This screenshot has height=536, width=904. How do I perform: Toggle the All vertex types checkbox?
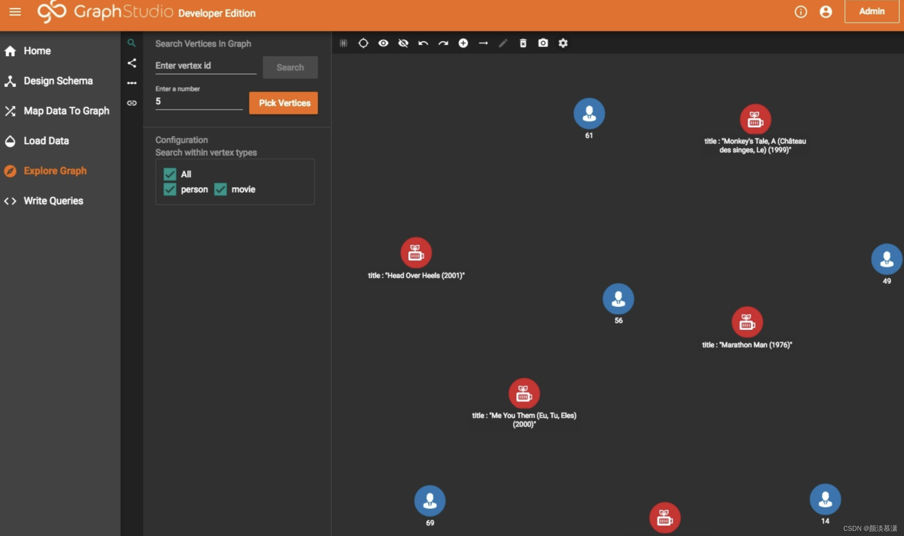[x=170, y=174]
